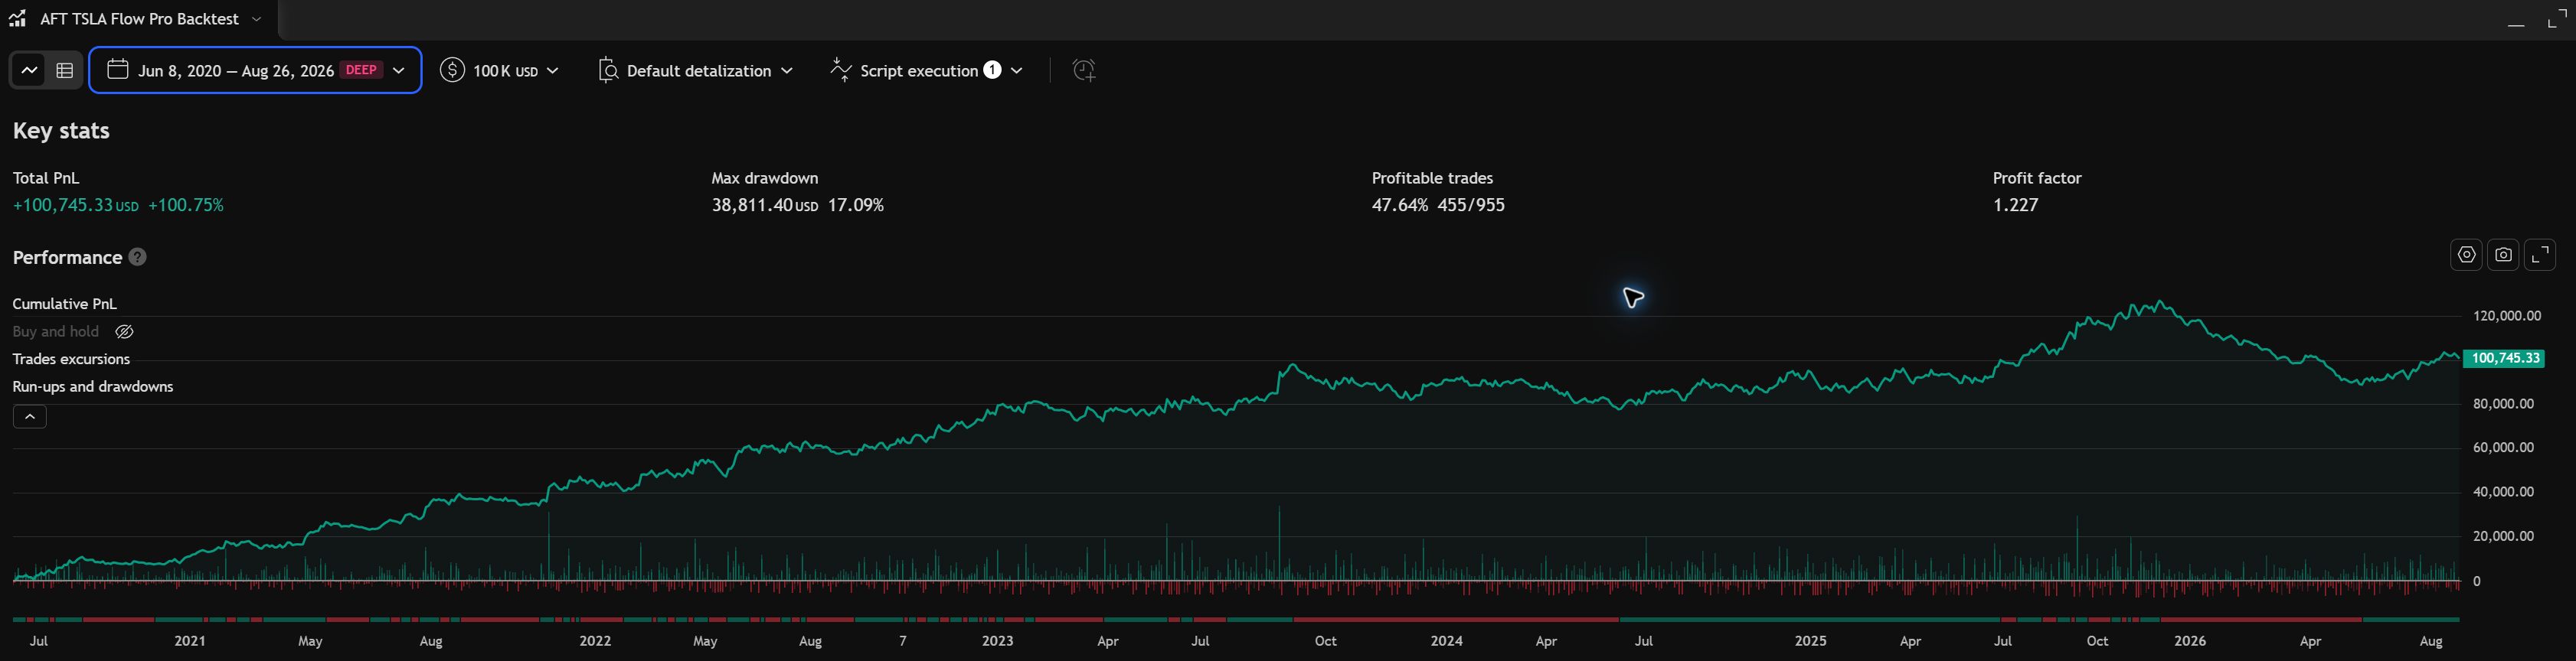The image size is (2576, 661).
Task: Show Buy and hold via crossed-eye icon
Action: click(x=124, y=331)
